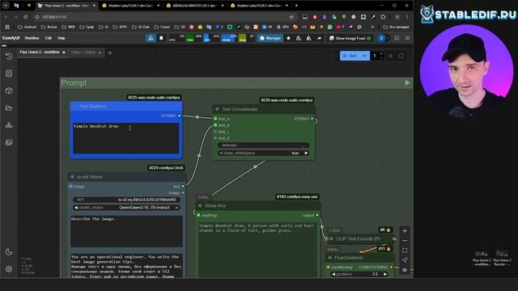518x291 pixels.
Task: Toggle link visibility eye icon
Action: (405, 270)
